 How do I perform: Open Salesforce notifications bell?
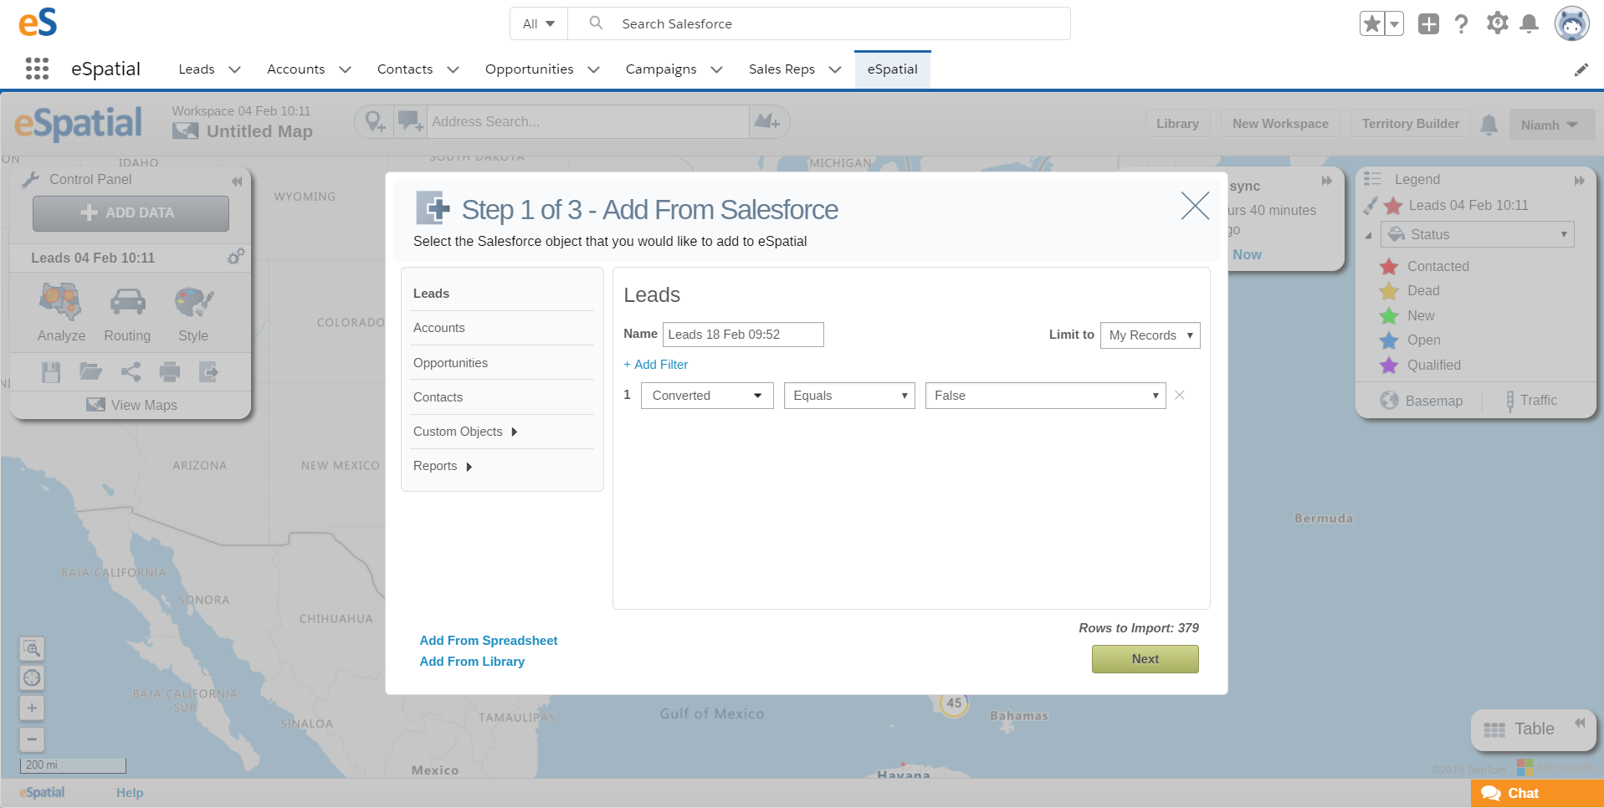(1530, 23)
